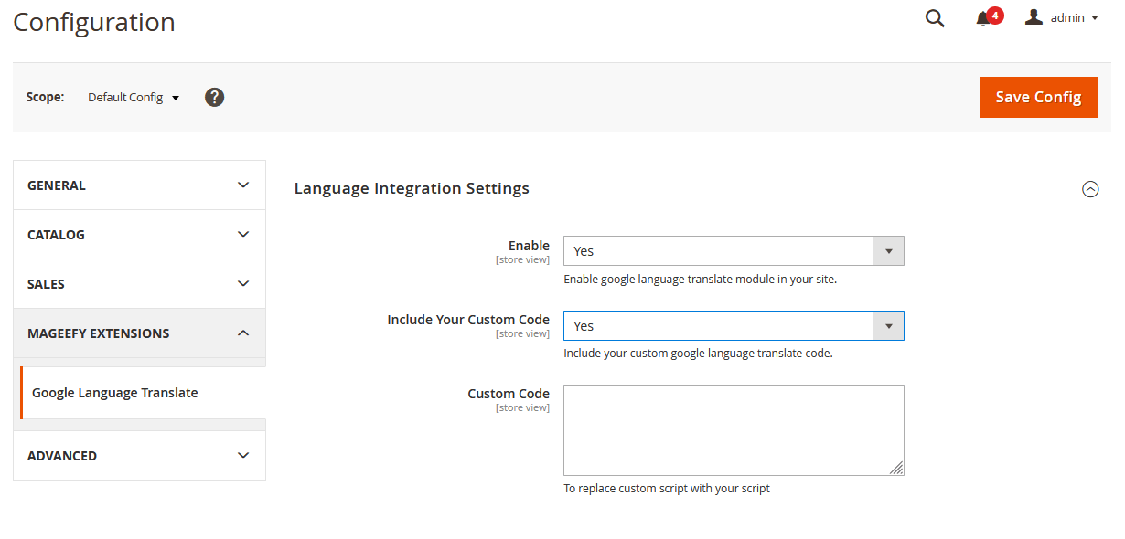The height and width of the screenshot is (539, 1125).
Task: Click inside the Custom Code text area
Action: click(733, 429)
